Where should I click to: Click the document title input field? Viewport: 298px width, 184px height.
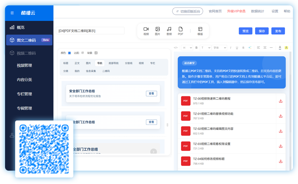click(x=90, y=31)
